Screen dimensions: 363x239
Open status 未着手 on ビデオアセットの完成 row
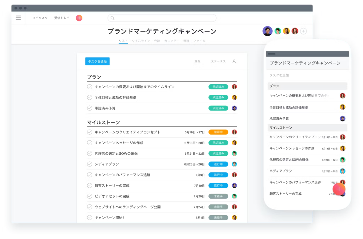click(218, 196)
